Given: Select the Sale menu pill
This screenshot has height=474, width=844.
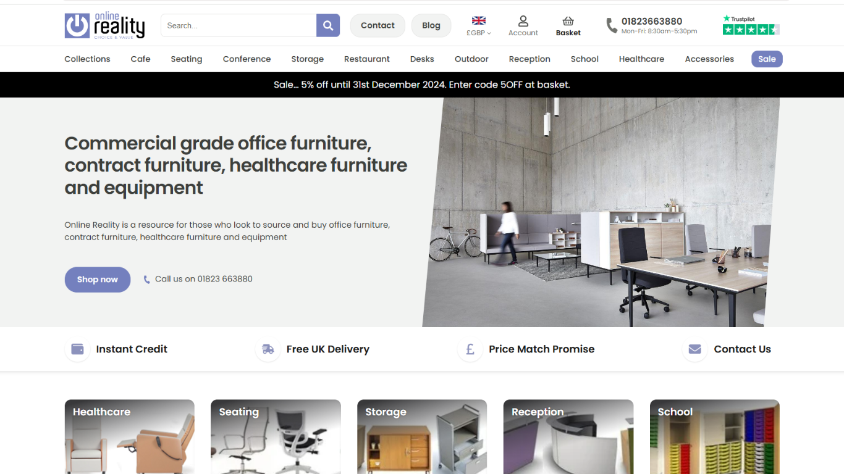Looking at the screenshot, I should tap(767, 59).
